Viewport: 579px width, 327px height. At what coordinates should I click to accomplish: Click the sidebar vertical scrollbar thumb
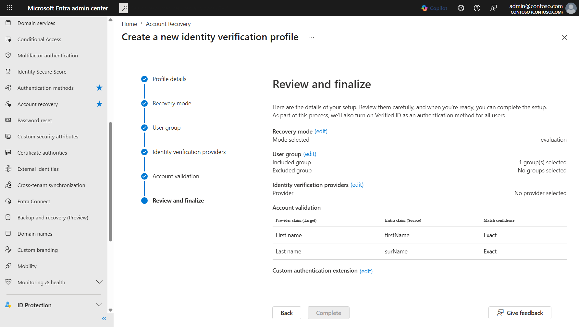pos(110,182)
